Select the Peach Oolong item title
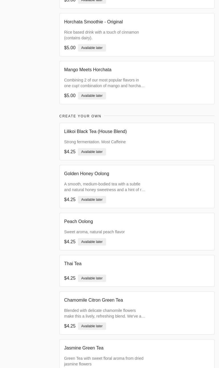Image resolution: width=219 pixels, height=368 pixels. point(78,222)
